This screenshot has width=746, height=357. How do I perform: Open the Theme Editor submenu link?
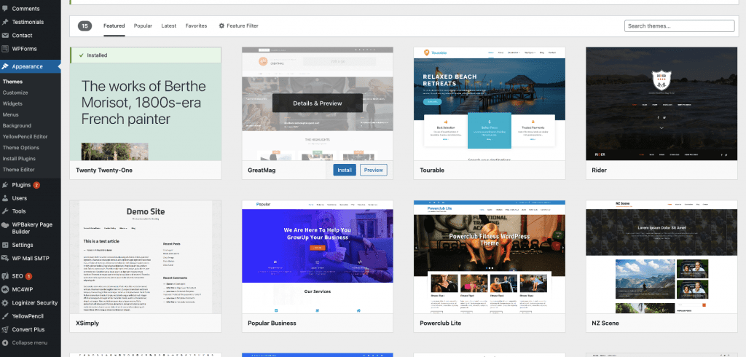pyautogui.click(x=19, y=169)
